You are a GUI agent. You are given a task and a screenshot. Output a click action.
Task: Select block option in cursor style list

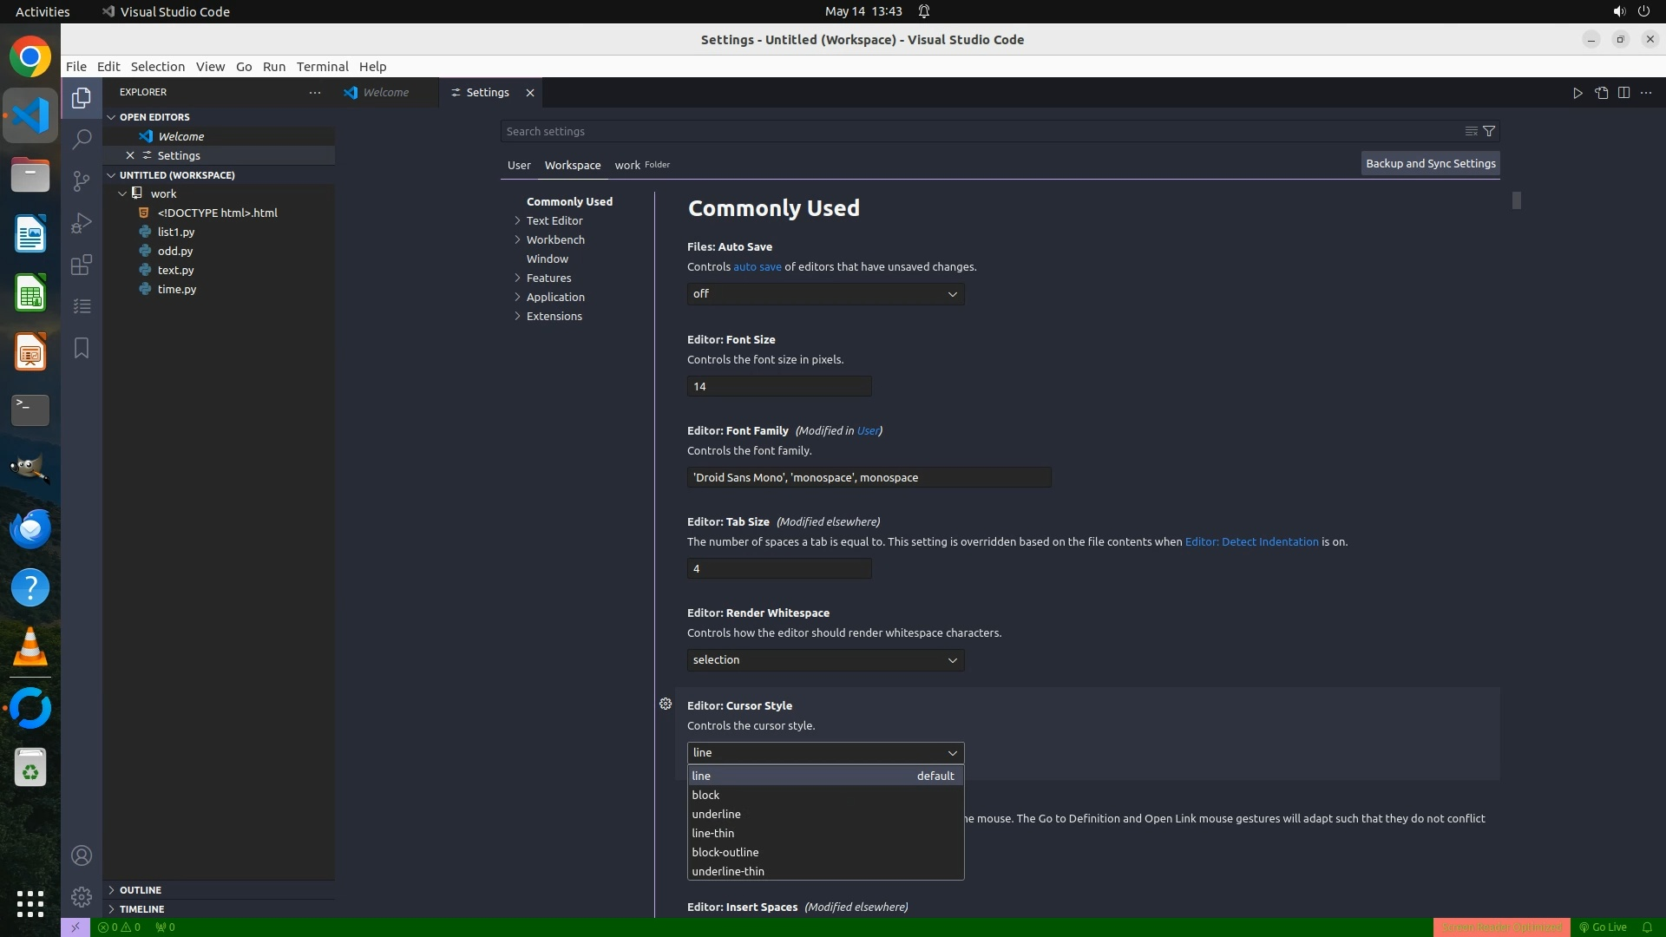point(705,795)
